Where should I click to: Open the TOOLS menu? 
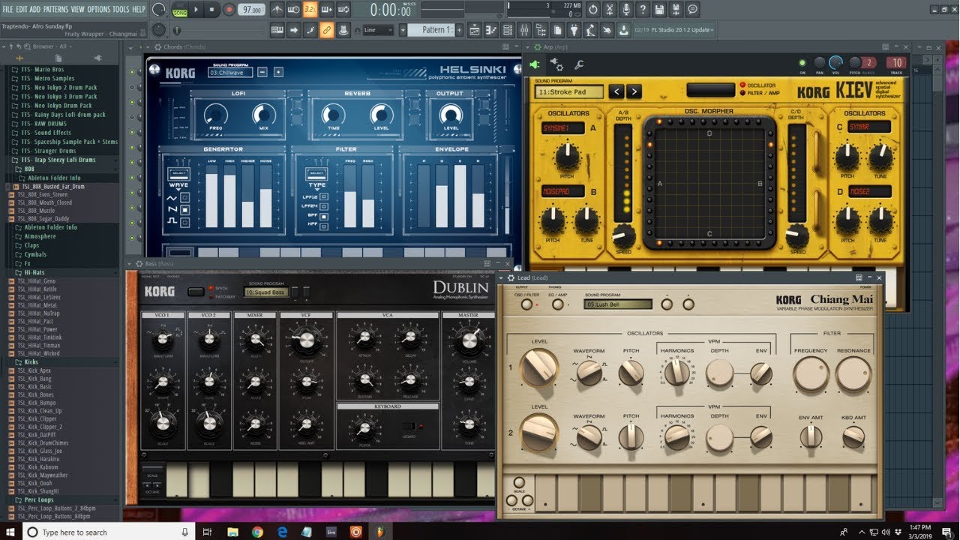coord(121,9)
